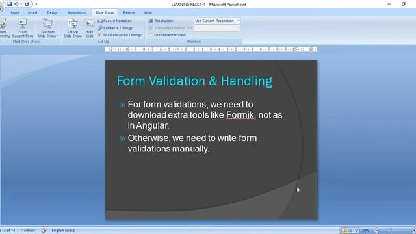Screen dimensions: 416x234
Task: Open Set Up Slide Show dialog
Action: (73, 29)
